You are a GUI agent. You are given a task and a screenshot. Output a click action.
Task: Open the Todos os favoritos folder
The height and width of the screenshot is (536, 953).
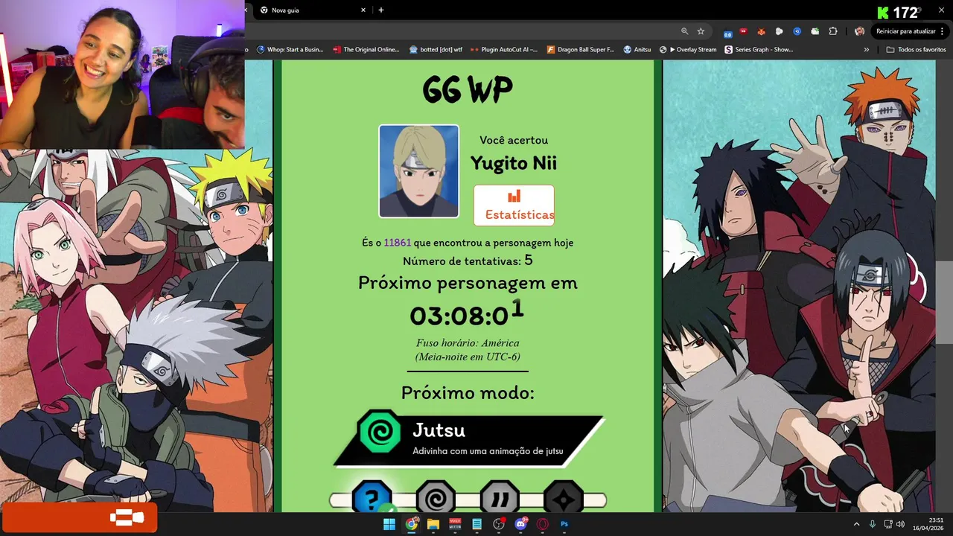point(917,50)
